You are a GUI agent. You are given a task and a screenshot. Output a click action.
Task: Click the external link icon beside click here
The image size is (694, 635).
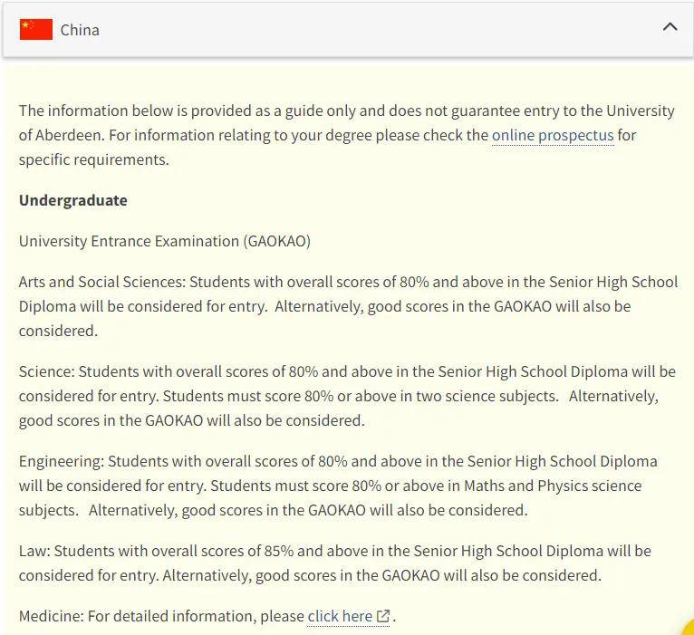383,616
